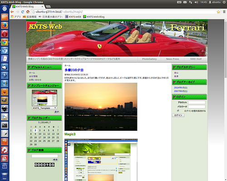Select Google Chrome icon in the launcher
Screen dimensions: 227x181
pos(5,42)
